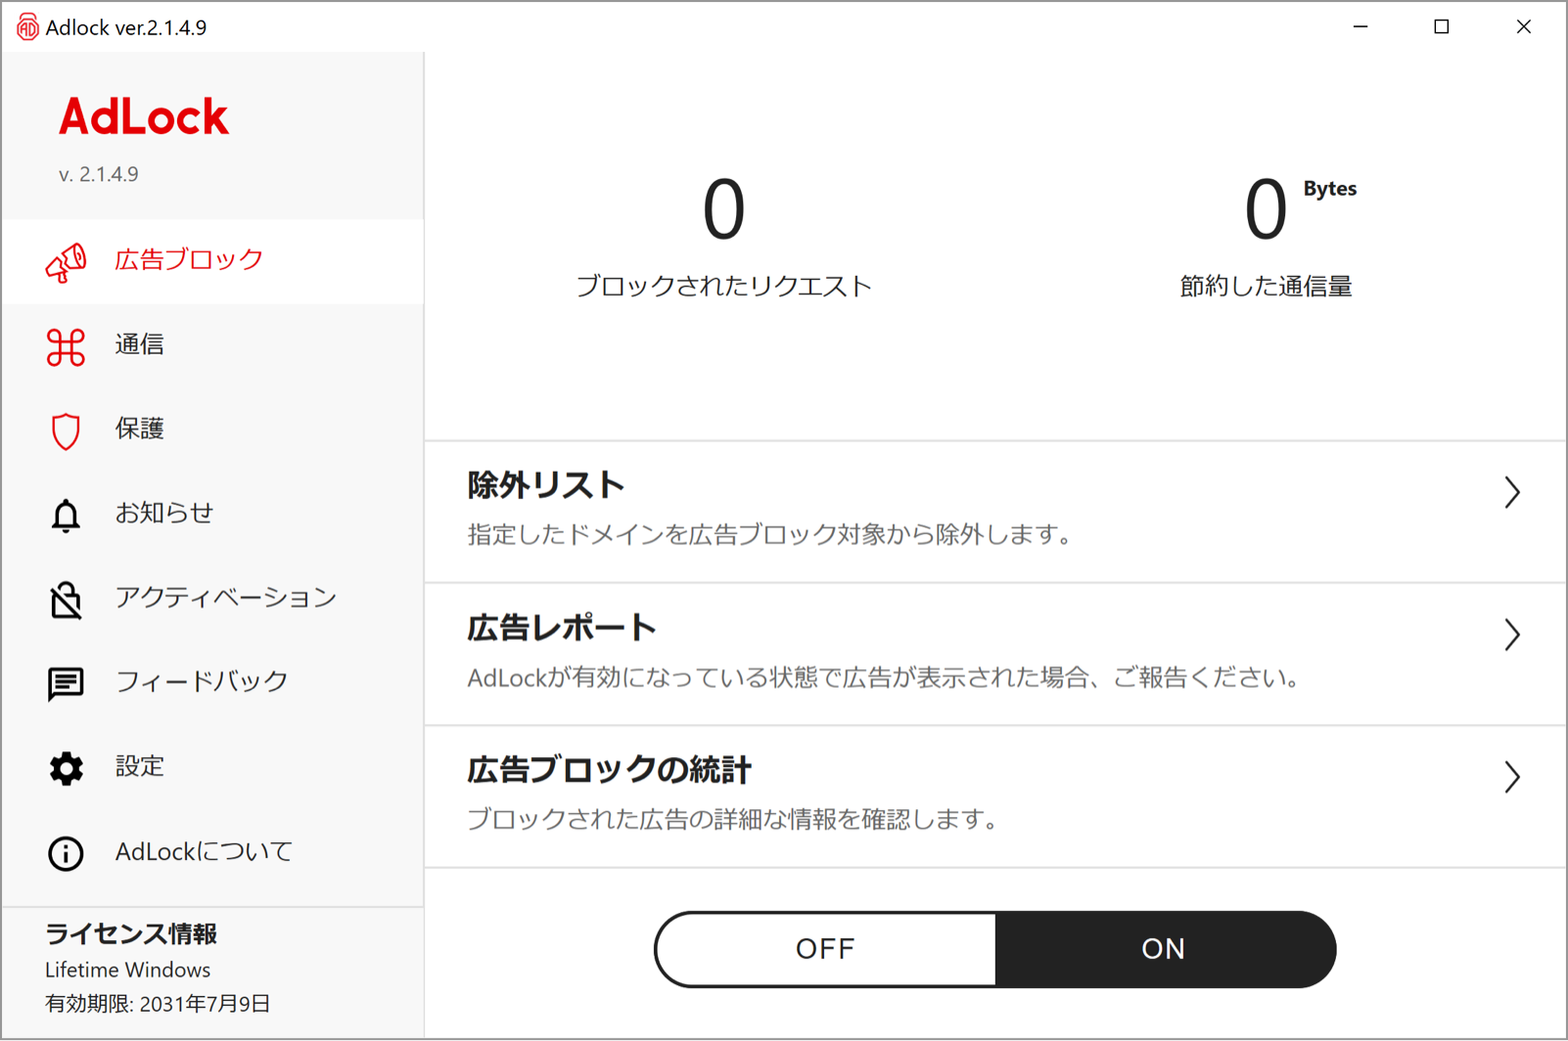Click the 保護 shield icon

tap(66, 430)
